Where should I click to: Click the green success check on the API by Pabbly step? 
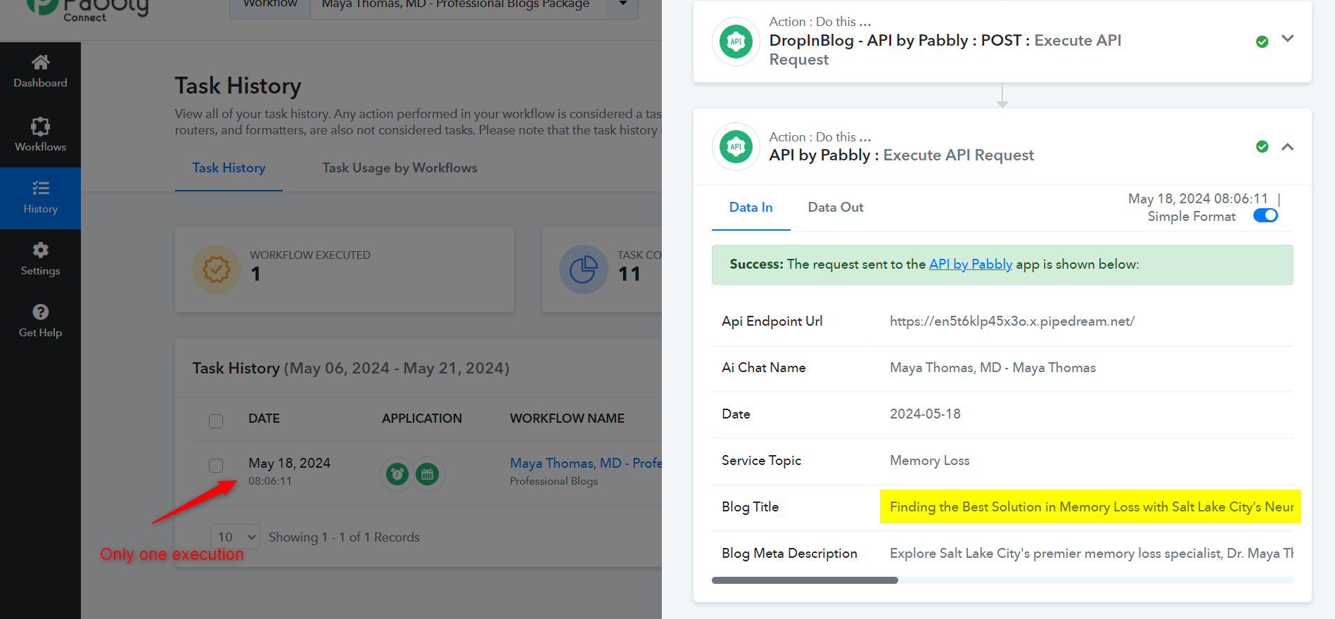click(1262, 146)
